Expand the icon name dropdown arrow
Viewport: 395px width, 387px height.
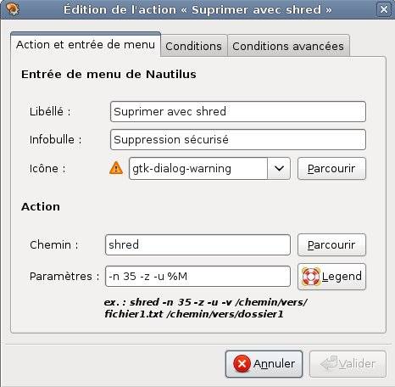coord(279,169)
